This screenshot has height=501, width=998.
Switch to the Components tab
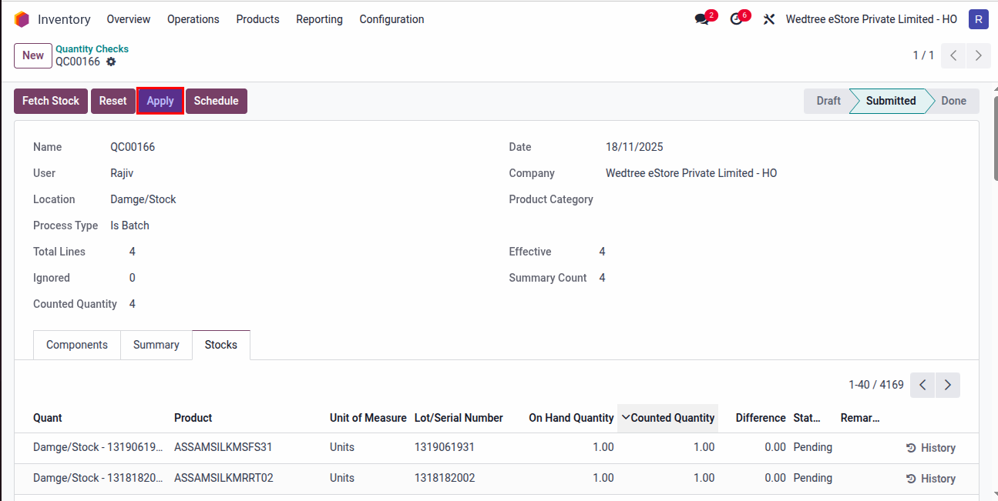click(77, 345)
